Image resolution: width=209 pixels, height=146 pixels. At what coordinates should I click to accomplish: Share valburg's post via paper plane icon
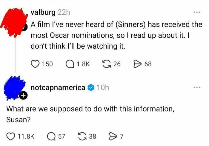137,64
